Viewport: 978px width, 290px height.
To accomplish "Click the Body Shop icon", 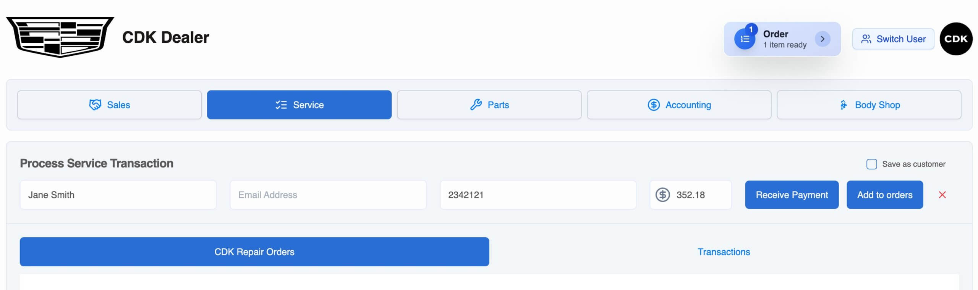I will click(x=843, y=105).
